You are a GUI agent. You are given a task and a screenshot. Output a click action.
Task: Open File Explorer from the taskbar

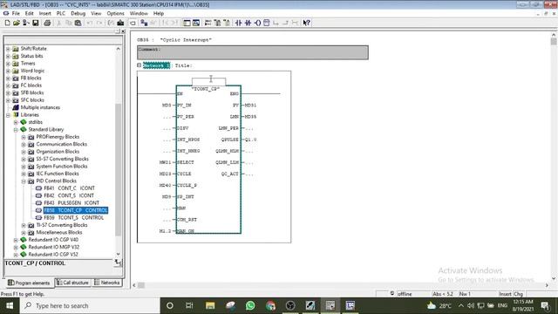[210, 305]
